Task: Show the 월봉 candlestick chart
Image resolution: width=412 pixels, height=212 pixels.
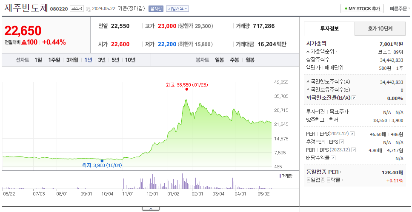Action: (250, 60)
